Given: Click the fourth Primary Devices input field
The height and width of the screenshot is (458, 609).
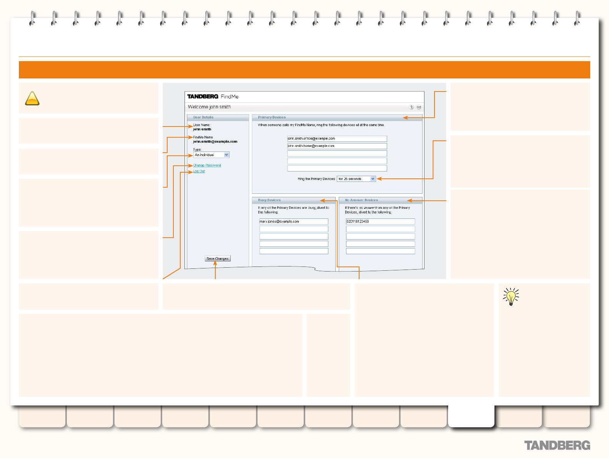Looking at the screenshot, I should tap(337, 161).
